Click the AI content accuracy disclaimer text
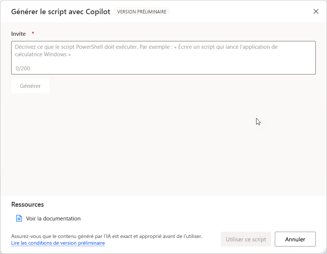327x254 pixels. (107, 236)
